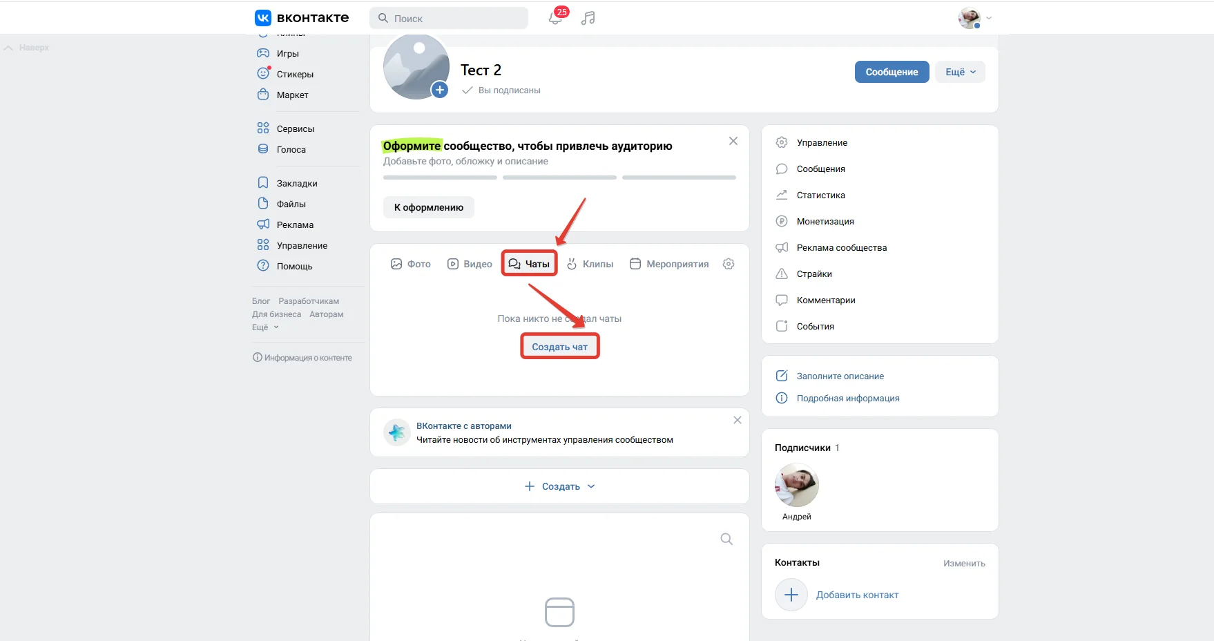Click the community title Тест 2
The image size is (1214, 641).
tap(481, 70)
